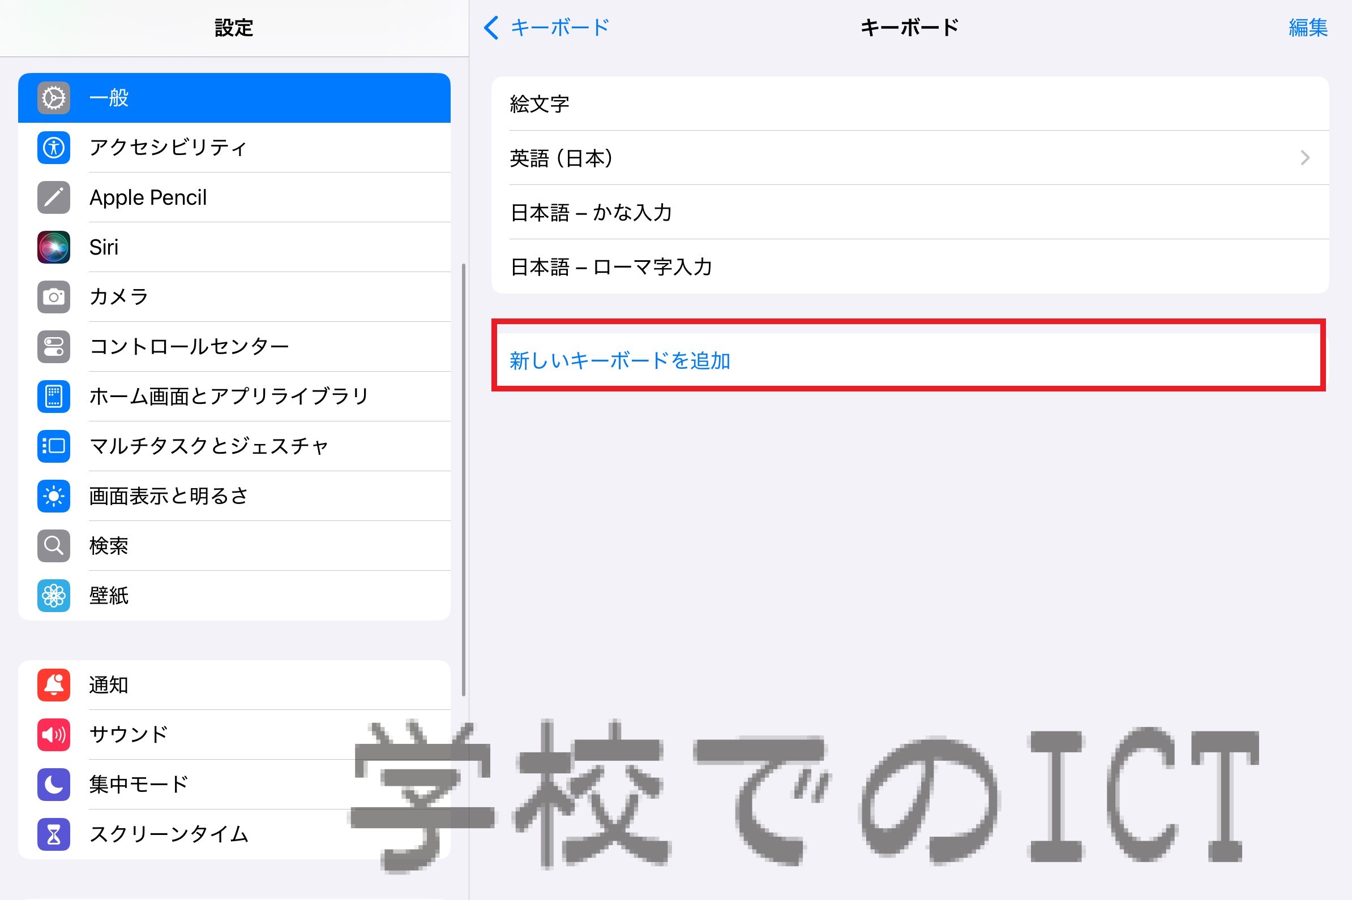1352x900 pixels.
Task: Click the Screen Time hourglass icon
Action: pos(54,834)
